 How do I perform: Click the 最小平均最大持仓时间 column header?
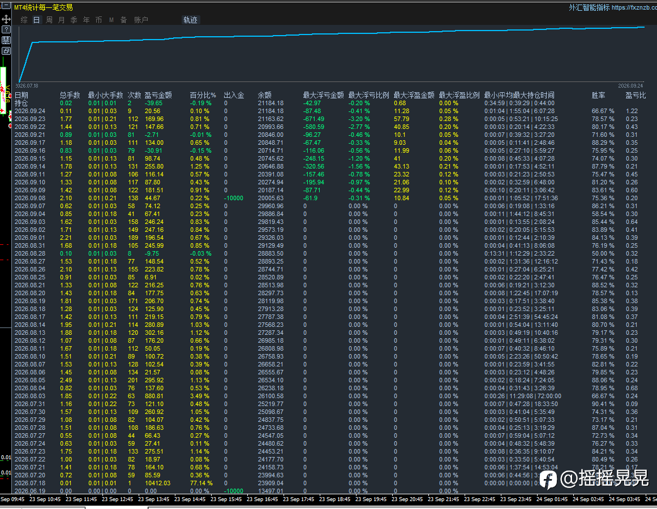[x=519, y=95]
